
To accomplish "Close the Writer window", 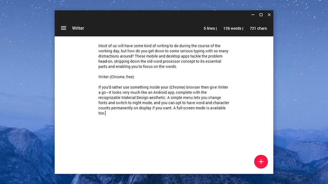I will 269,15.
